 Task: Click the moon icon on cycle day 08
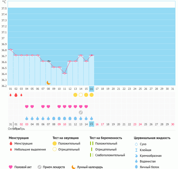[x=49, y=82]
